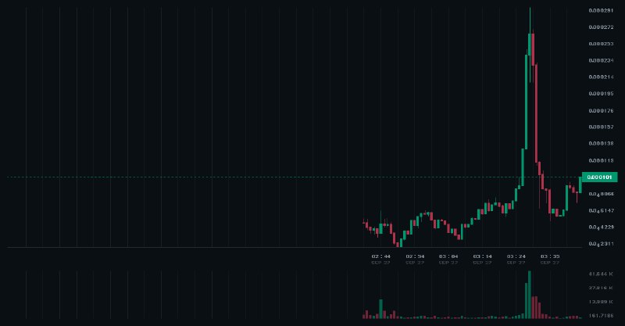This screenshot has width=625, height=326.
Task: Click the 41.644 K volume scale label
Action: coord(601,274)
